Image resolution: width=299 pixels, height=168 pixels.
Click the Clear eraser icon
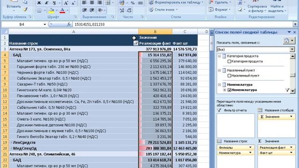point(240,9)
